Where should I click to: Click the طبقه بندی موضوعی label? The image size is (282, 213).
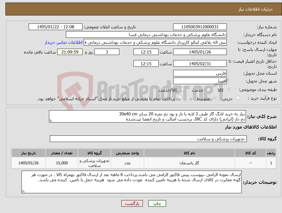point(258,90)
